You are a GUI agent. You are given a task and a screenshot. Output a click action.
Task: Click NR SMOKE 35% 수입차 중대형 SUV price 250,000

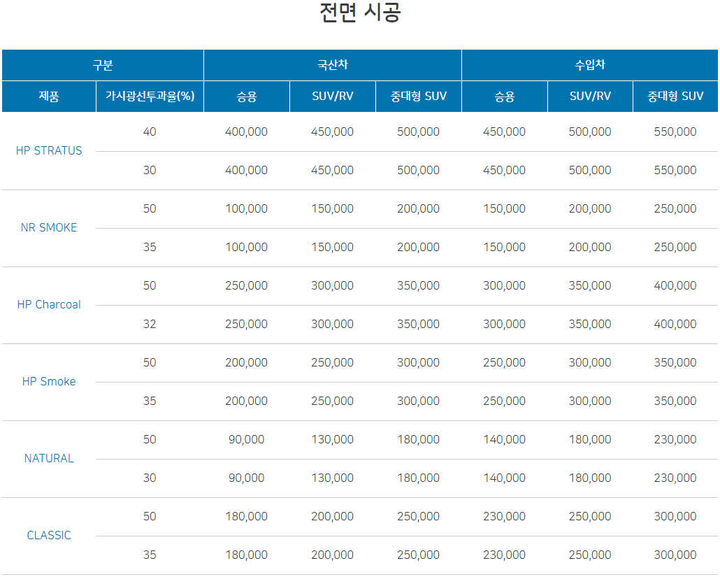675,247
